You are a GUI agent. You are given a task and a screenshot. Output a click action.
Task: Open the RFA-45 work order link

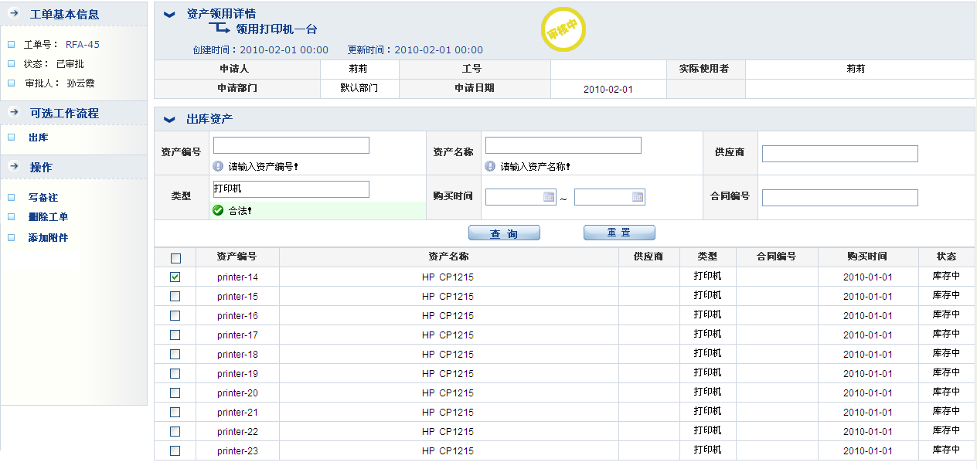click(82, 45)
